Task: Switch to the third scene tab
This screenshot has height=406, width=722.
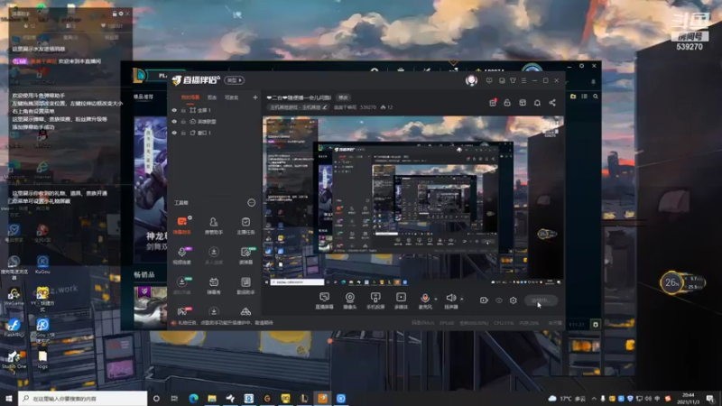Action: pos(232,97)
